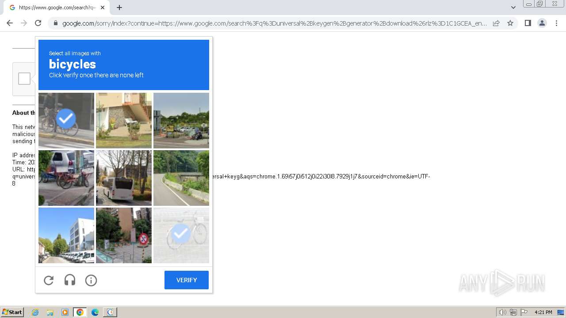Select the white bus tile
The height and width of the screenshot is (318, 566).
(x=124, y=178)
